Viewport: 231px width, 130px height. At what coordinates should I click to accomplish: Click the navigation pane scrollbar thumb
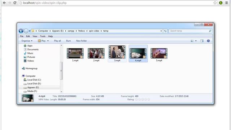click(x=61, y=71)
